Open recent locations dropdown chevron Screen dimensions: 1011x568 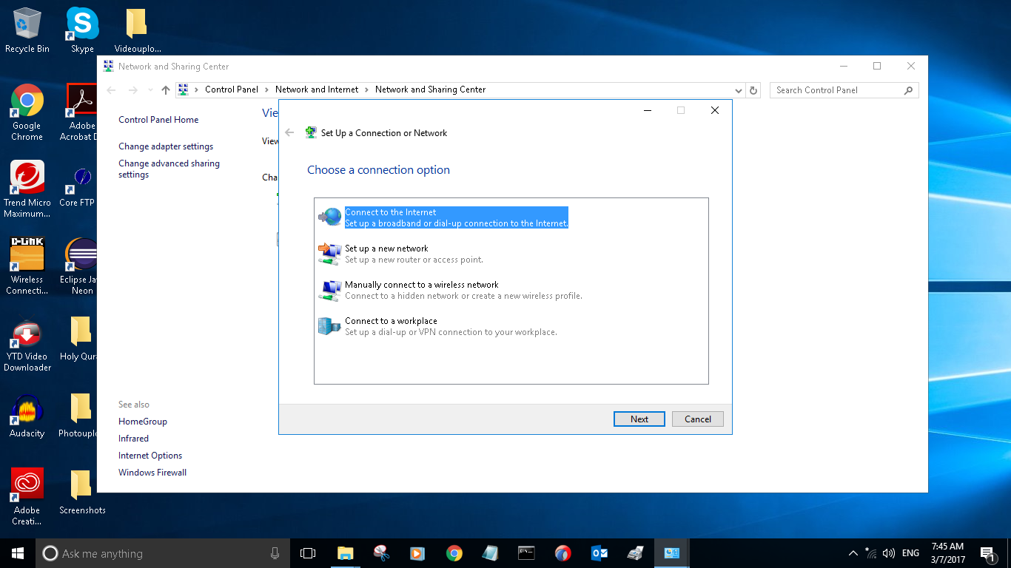150,90
